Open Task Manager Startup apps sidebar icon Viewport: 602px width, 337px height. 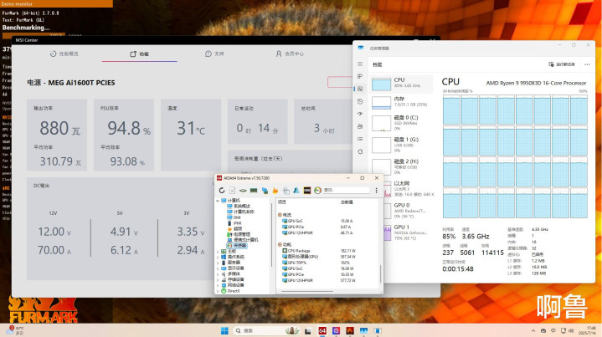[360, 114]
